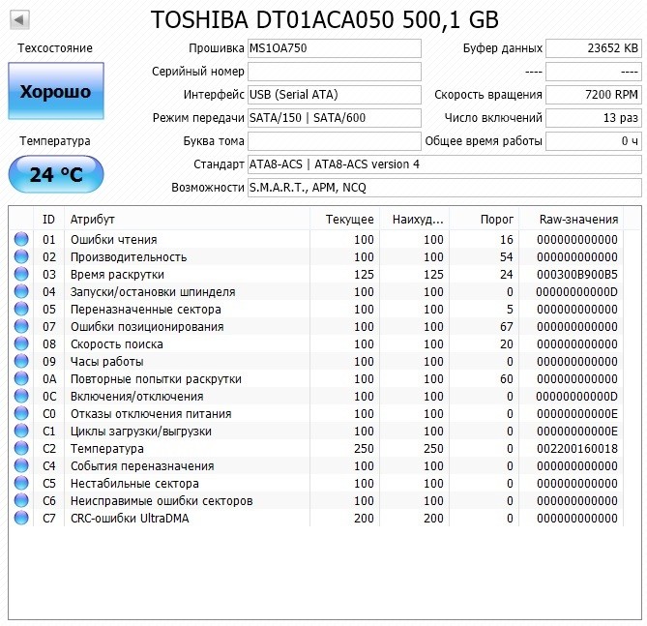Click the status orb for События переназначения
The height and width of the screenshot is (626, 647).
click(21, 465)
